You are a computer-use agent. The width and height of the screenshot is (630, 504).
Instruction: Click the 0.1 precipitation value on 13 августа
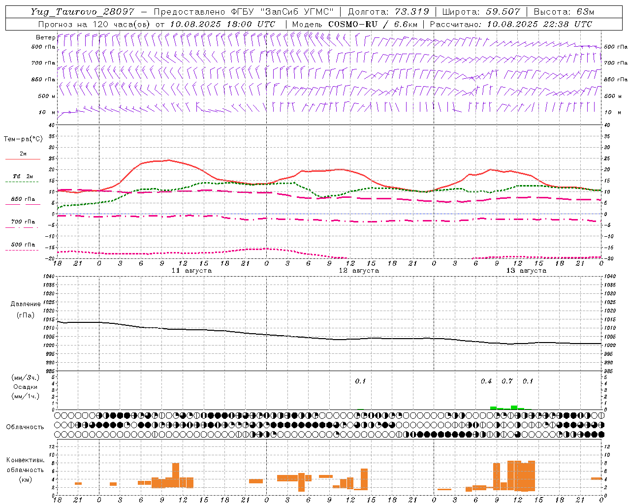point(528,381)
